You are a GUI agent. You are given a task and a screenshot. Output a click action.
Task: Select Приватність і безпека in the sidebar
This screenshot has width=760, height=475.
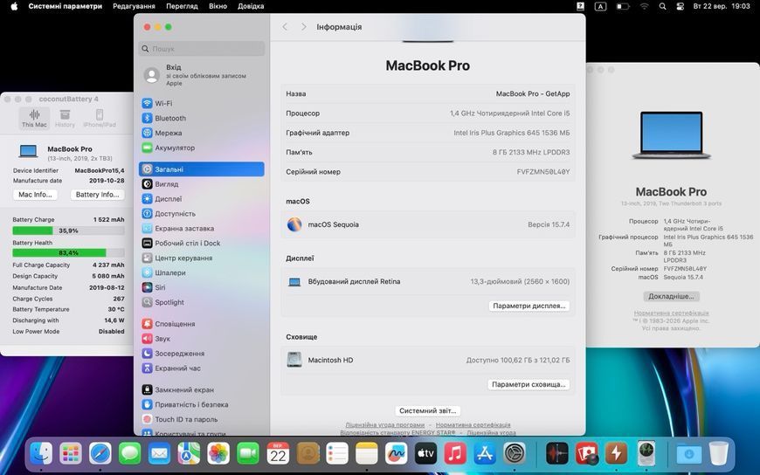pyautogui.click(x=201, y=405)
